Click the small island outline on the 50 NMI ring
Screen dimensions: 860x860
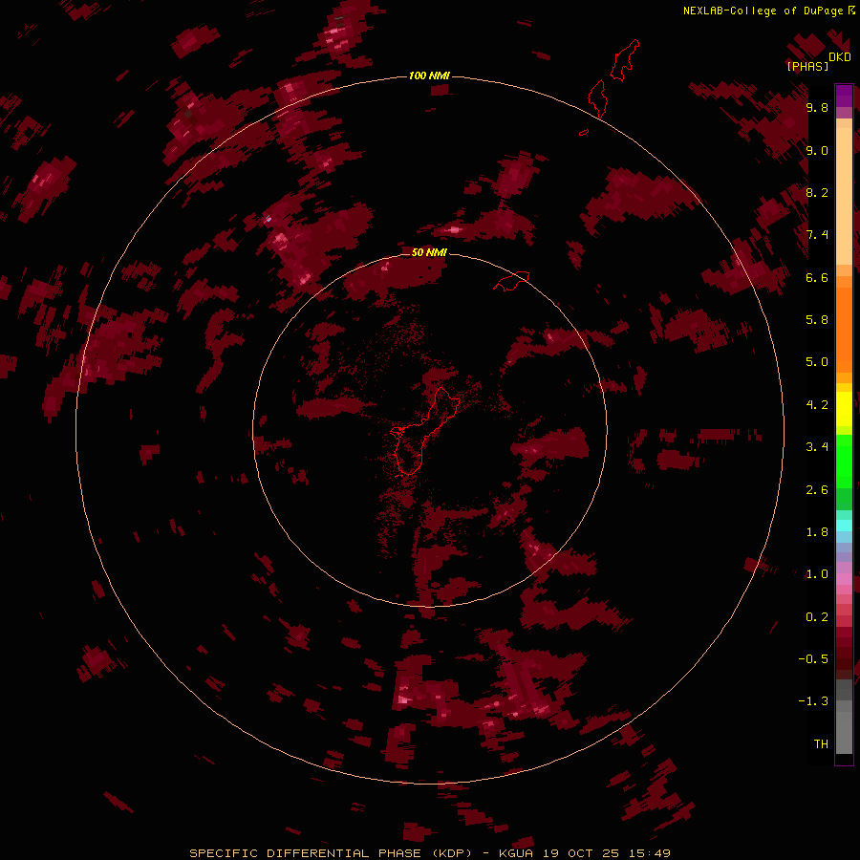pyautogui.click(x=511, y=281)
